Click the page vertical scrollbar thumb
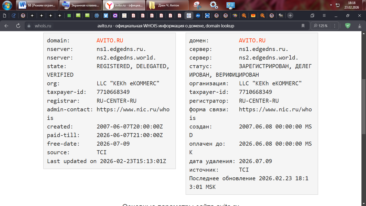Viewport: 366px width, 206px height. (x=364, y=106)
